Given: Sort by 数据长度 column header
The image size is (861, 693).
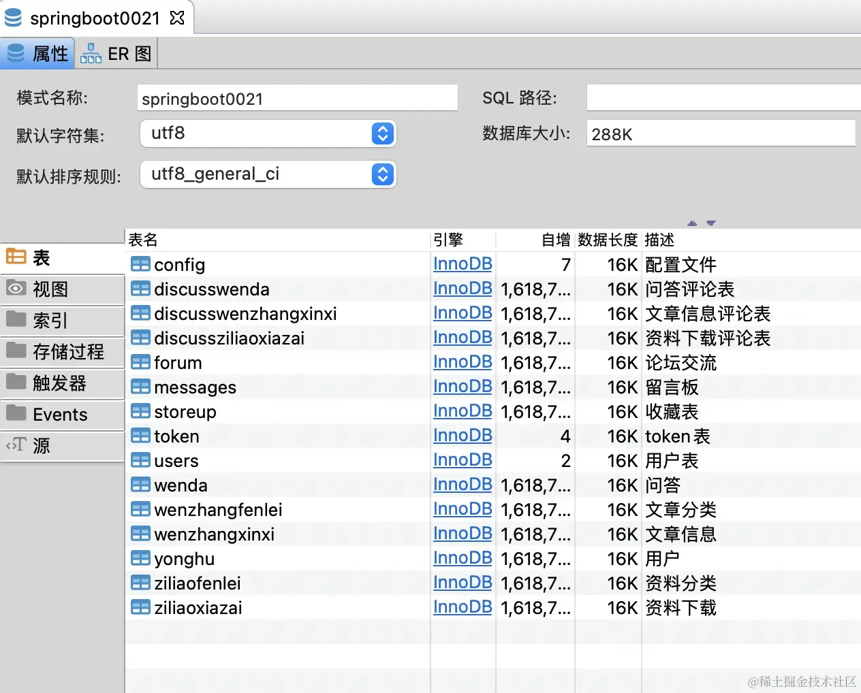Looking at the screenshot, I should 608,240.
